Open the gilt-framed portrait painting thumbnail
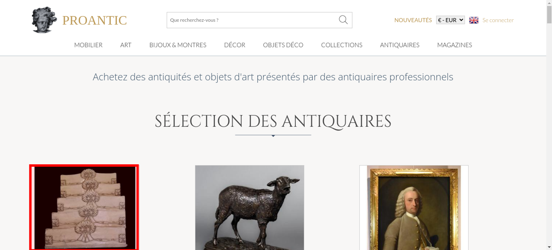The width and height of the screenshot is (552, 250). click(x=414, y=208)
